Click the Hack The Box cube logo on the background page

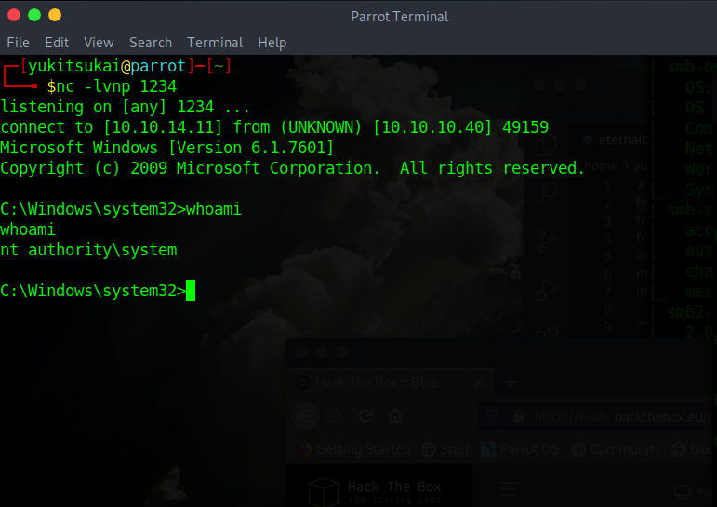(324, 492)
